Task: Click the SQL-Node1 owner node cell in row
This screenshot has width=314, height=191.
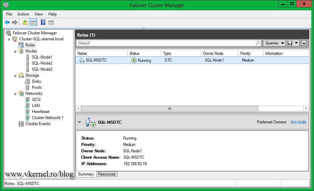Action: (214, 60)
